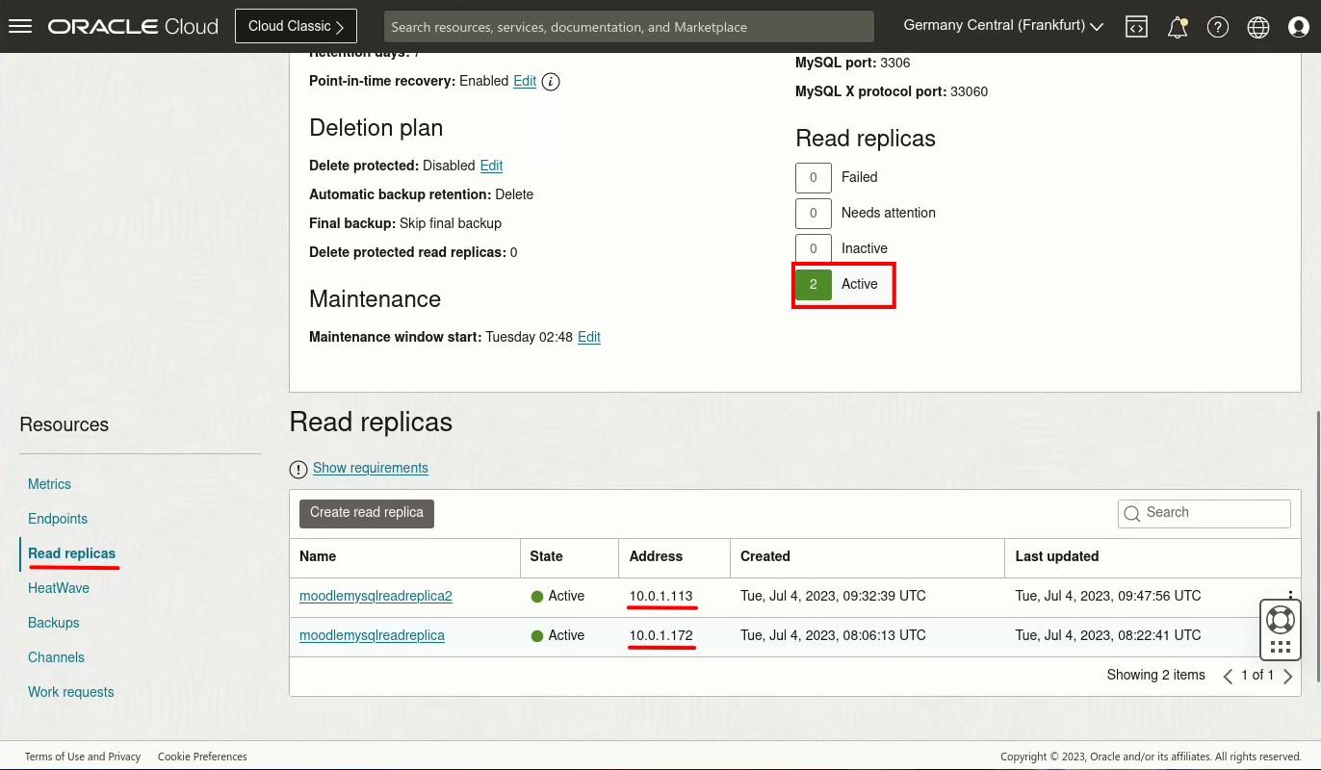Click the Oracle Cloud logo
Viewport: 1321px width, 770px height.
pos(134,27)
